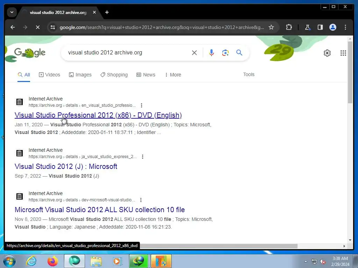The image size is (358, 268).
Task: Switch to Videos results
Action: click(x=49, y=75)
